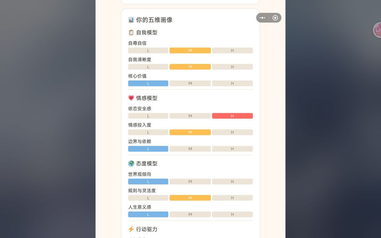
Task: Choose the L level under 边界与依赖
Action: click(x=148, y=149)
